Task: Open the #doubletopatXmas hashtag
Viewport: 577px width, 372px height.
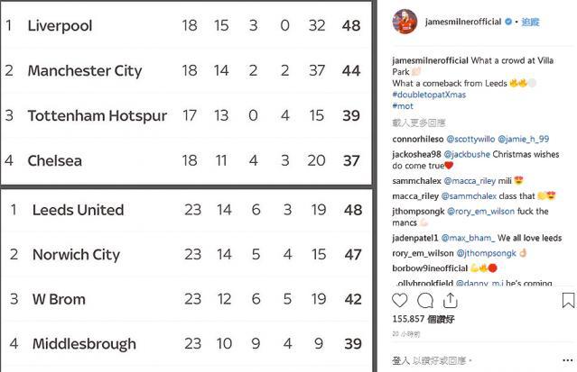Action: pyautogui.click(x=429, y=95)
